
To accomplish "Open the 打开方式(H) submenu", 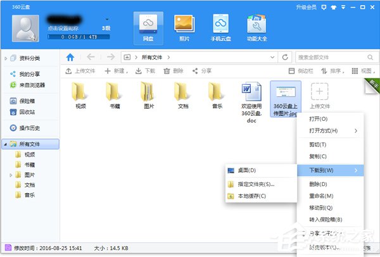I will pyautogui.click(x=331, y=131).
